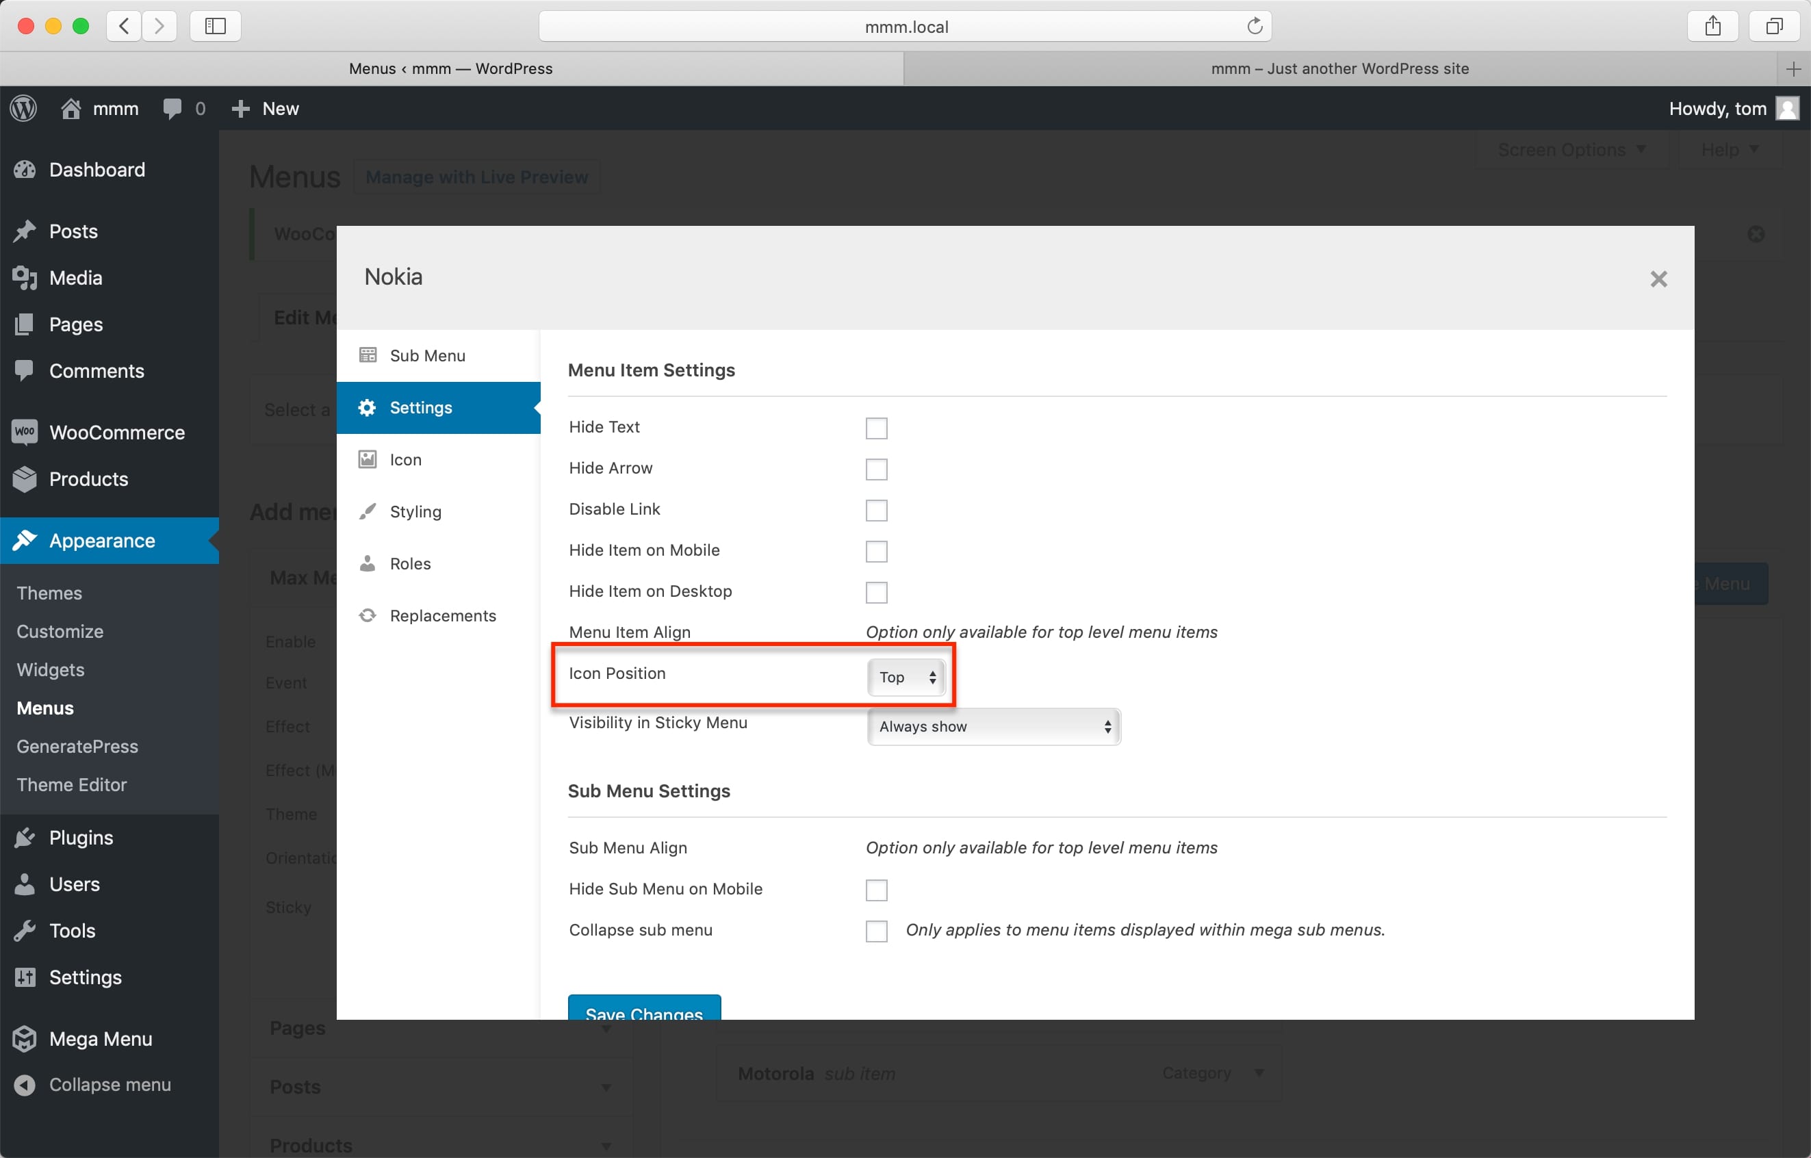
Task: Toggle the Hide Text checkbox
Action: pos(877,426)
